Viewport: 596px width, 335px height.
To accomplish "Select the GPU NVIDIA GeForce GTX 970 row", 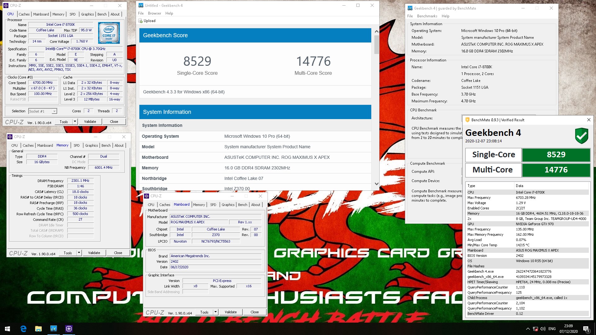I will 528,224.
